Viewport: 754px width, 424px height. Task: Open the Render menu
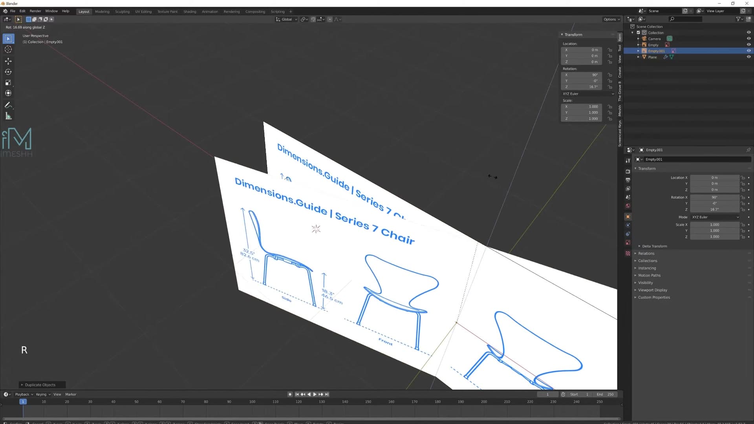click(x=35, y=11)
